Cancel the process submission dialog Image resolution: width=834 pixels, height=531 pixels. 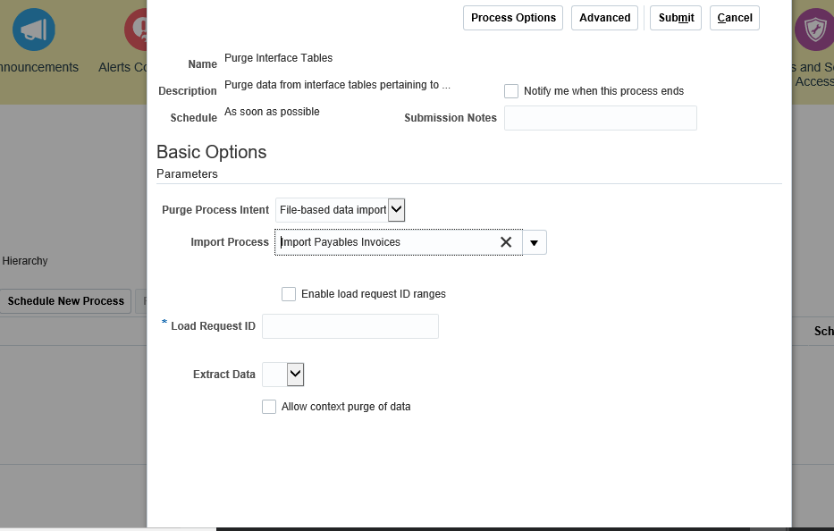(734, 17)
